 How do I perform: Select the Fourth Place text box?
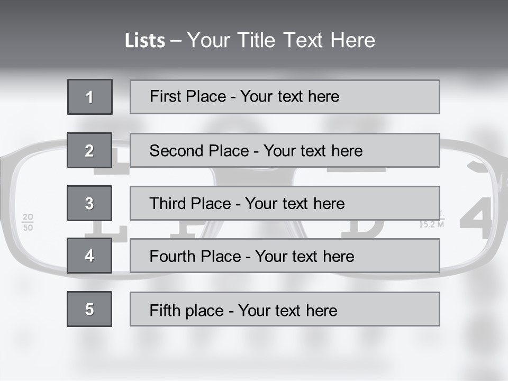pos(285,256)
